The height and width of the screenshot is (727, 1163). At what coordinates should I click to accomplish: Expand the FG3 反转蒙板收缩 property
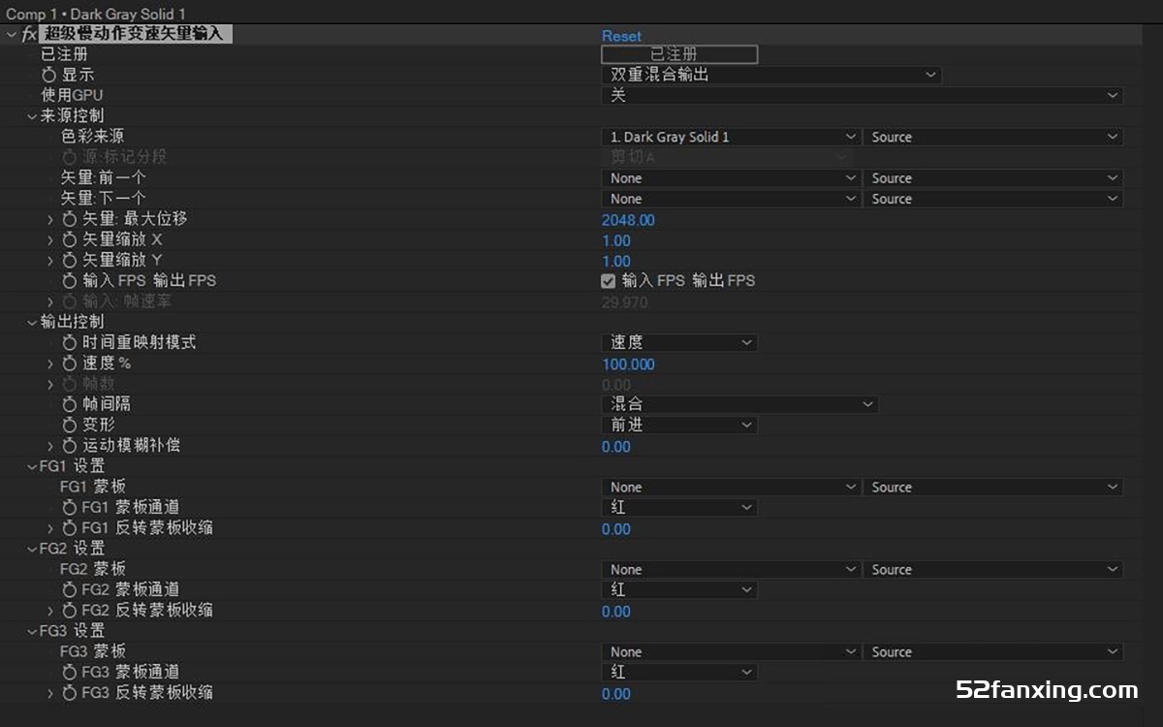[x=50, y=693]
